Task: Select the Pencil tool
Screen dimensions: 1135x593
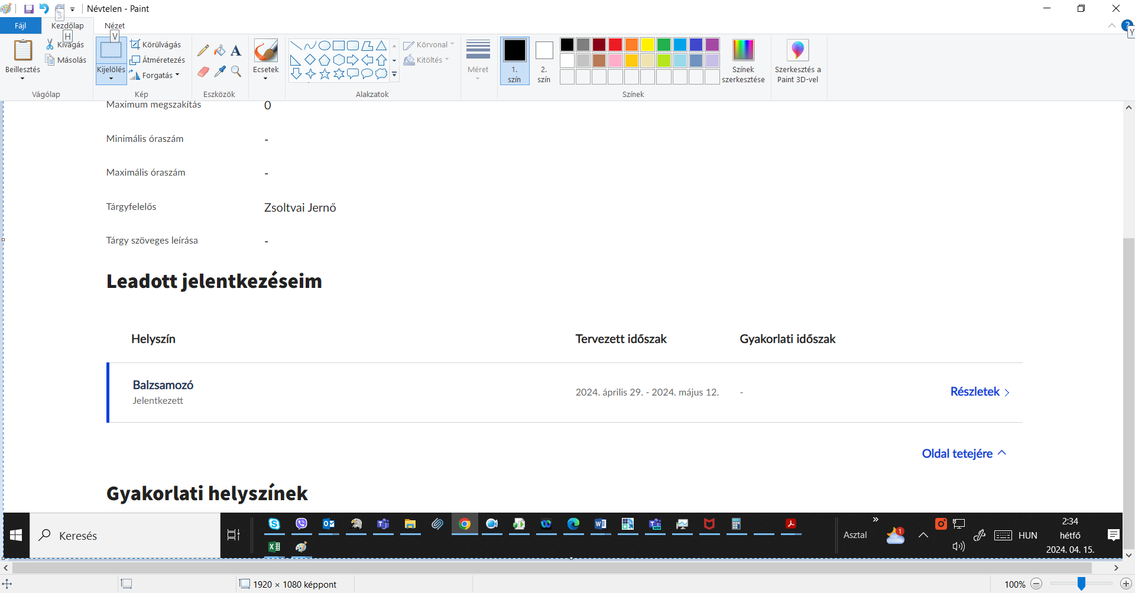Action: 203,51
